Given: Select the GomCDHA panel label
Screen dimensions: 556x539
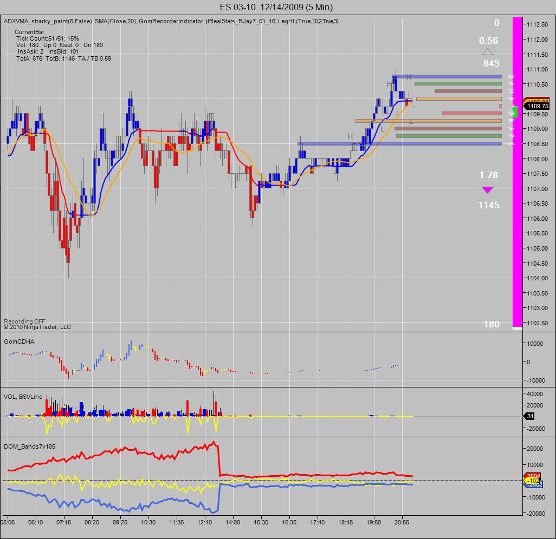Looking at the screenshot, I should (x=19, y=341).
